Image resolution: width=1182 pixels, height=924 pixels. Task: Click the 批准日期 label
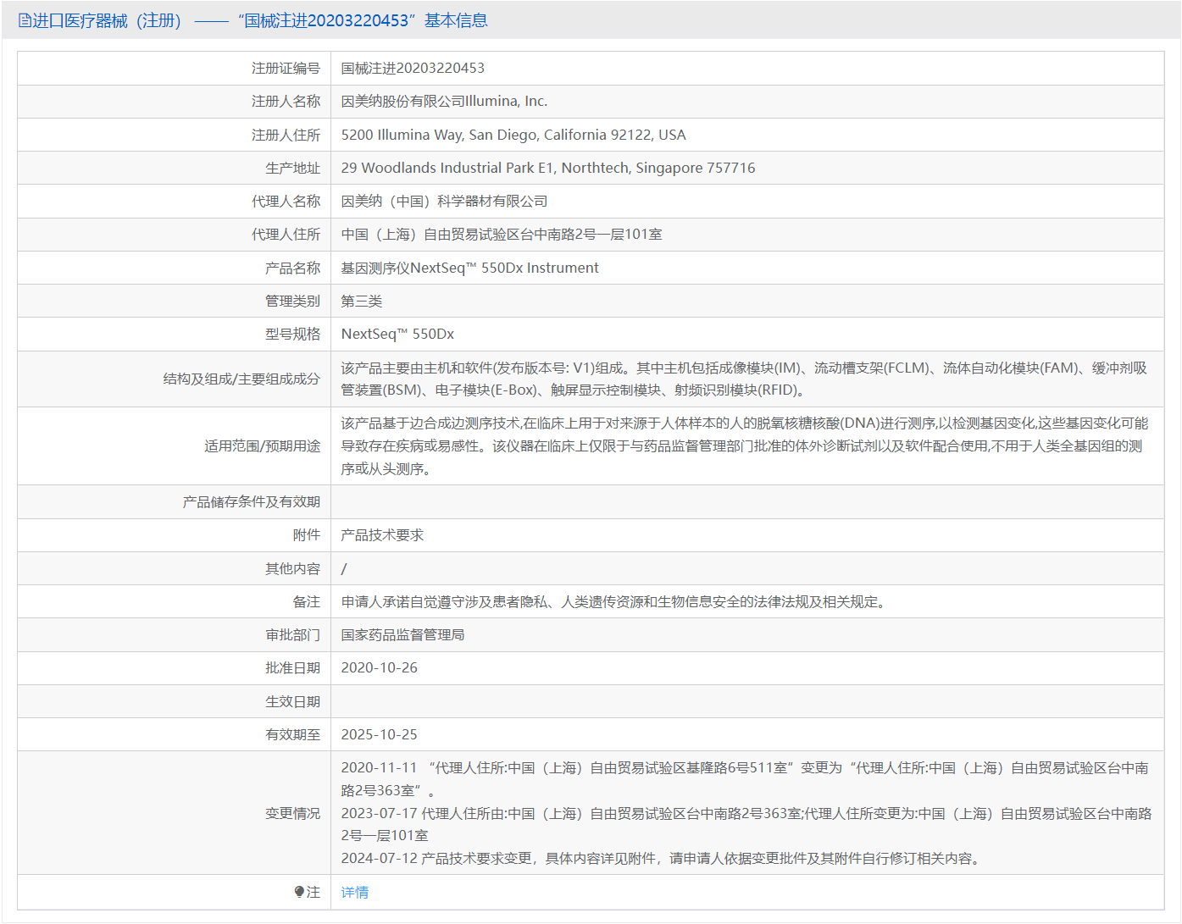[x=293, y=667]
